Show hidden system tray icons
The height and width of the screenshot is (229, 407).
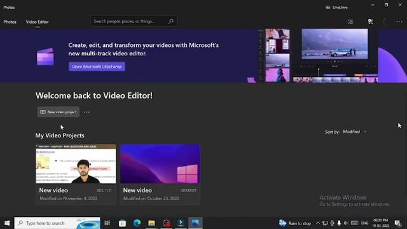tap(318, 223)
